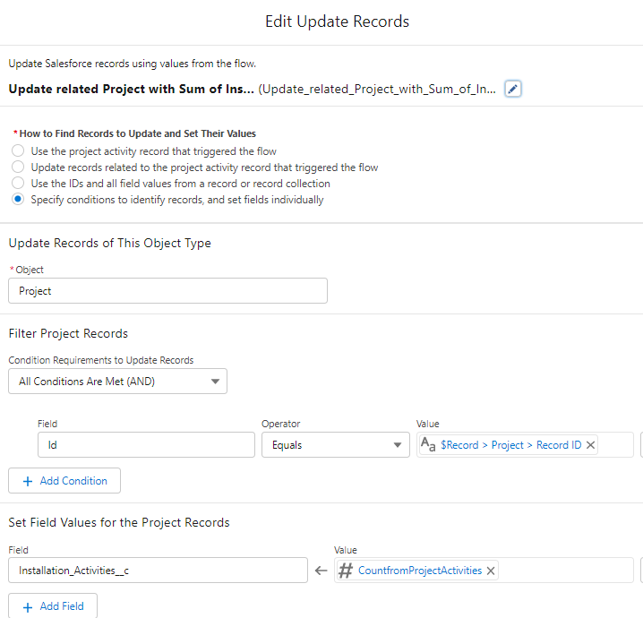
Task: Select 'Use the project activity record' option
Action: coord(18,151)
